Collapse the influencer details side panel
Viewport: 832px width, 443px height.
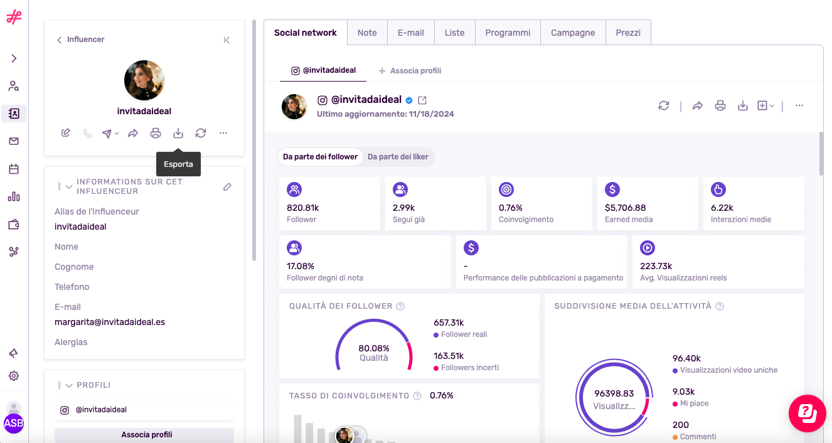[x=227, y=40]
